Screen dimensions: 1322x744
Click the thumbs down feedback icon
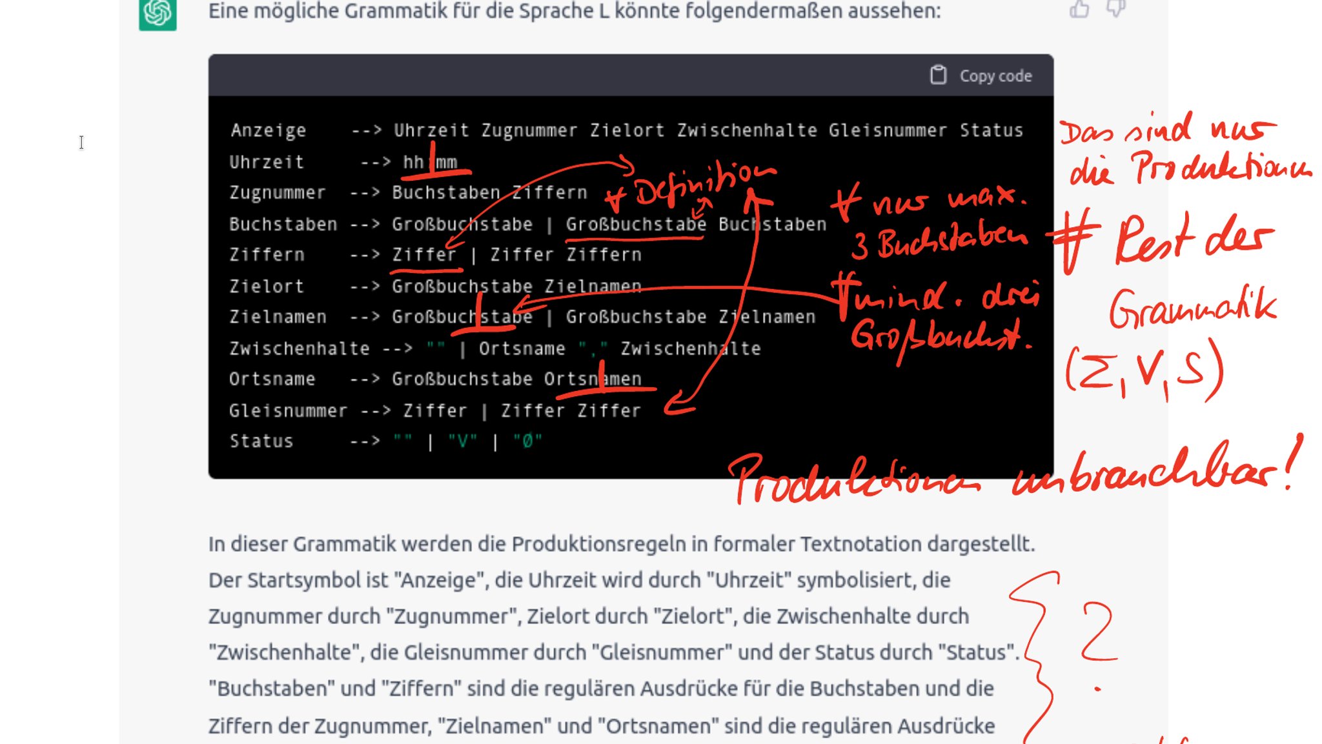[x=1116, y=8]
